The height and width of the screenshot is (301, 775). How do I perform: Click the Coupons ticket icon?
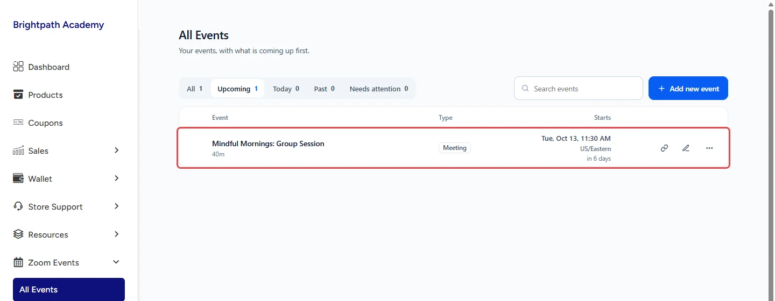click(x=18, y=123)
